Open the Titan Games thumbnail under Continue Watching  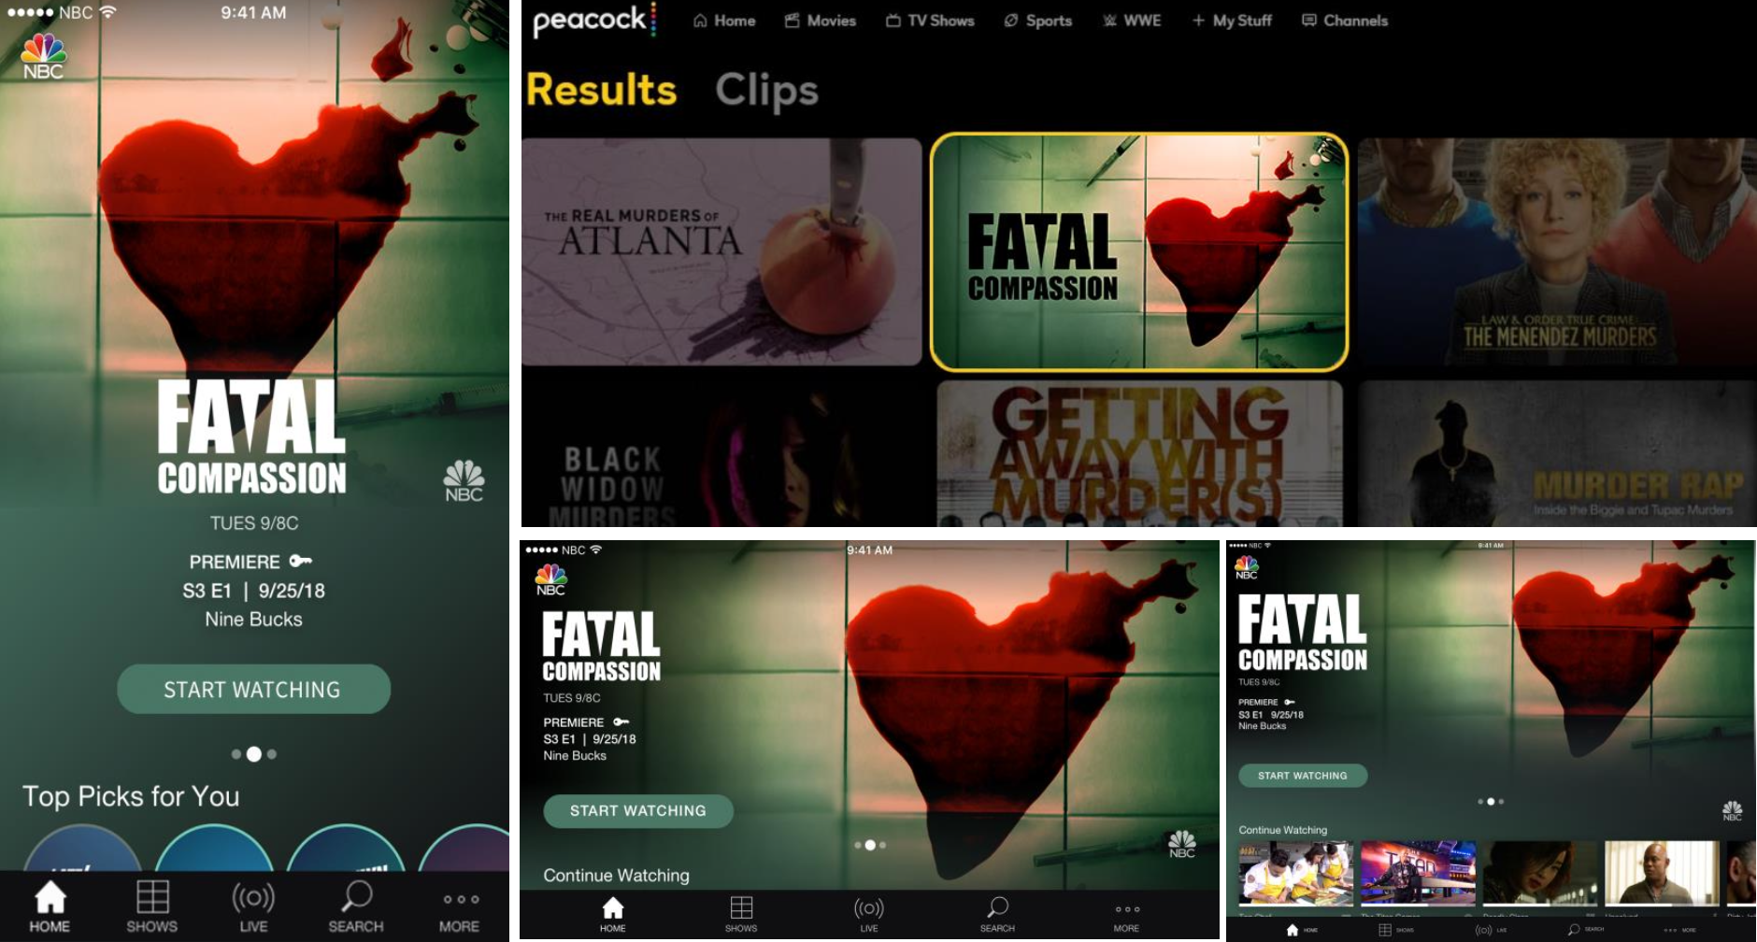point(1418,873)
